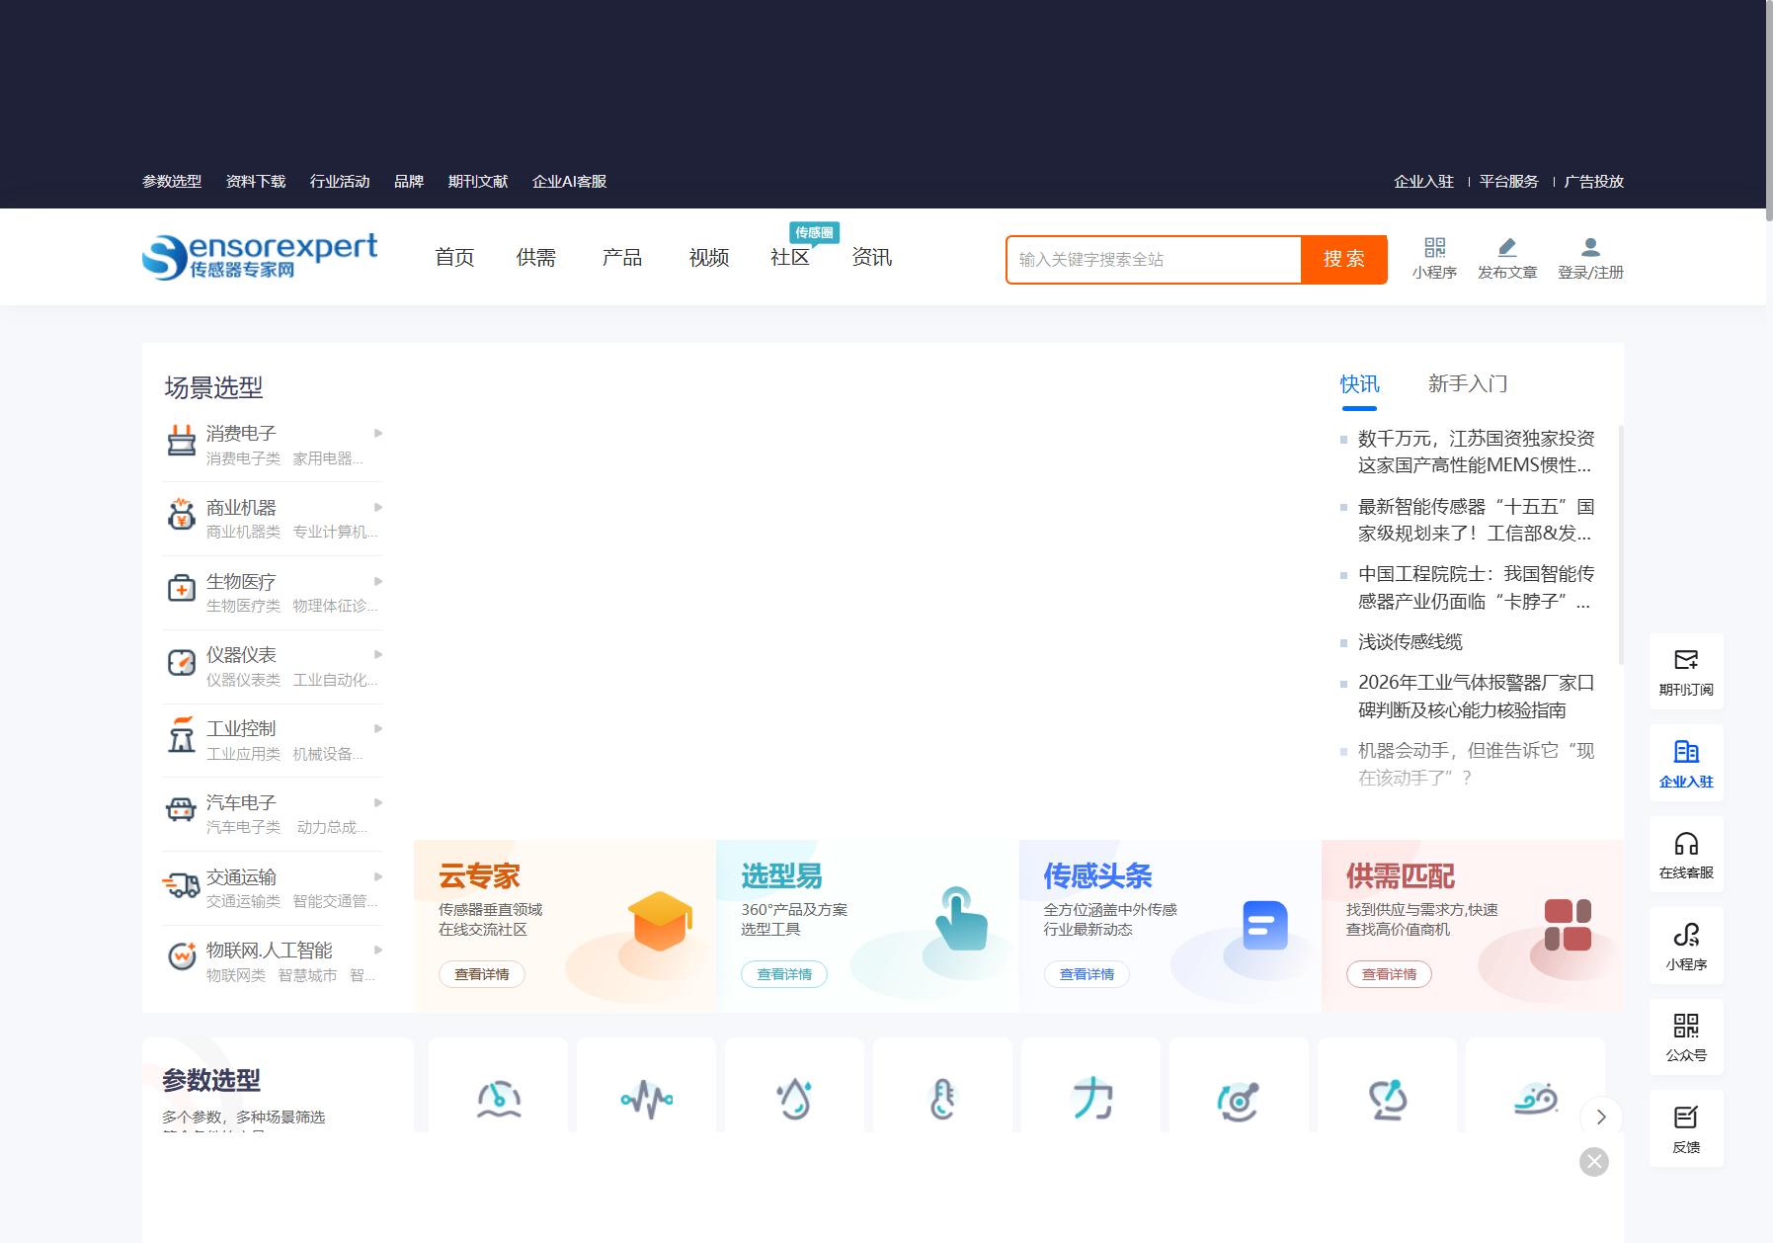
Task: Expand the 仪器仪表 submenu arrow
Action: pos(378,654)
